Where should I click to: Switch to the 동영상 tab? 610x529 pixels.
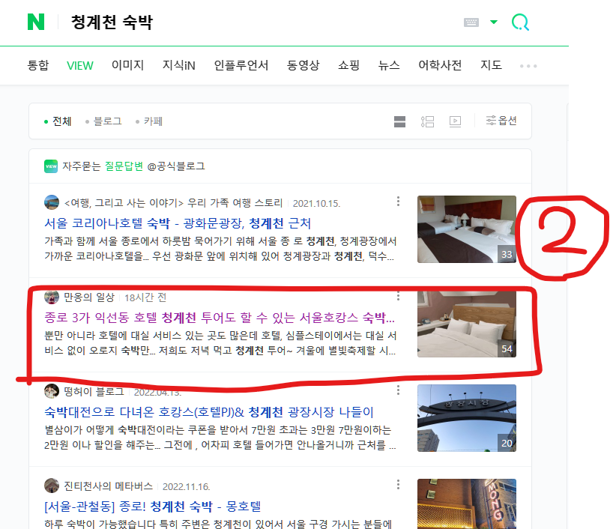point(303,65)
